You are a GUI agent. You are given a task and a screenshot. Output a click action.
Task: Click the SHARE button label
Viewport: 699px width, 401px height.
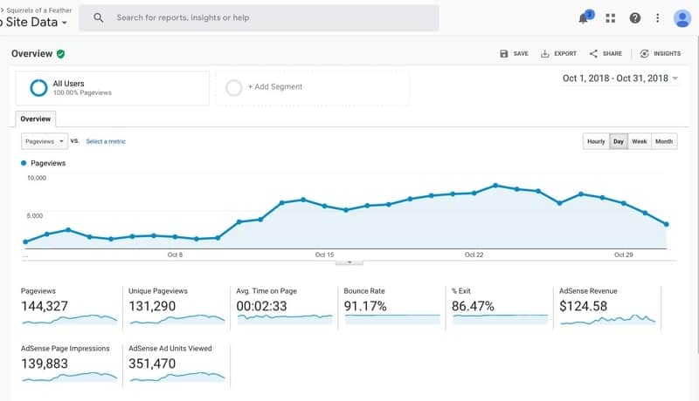(x=612, y=53)
